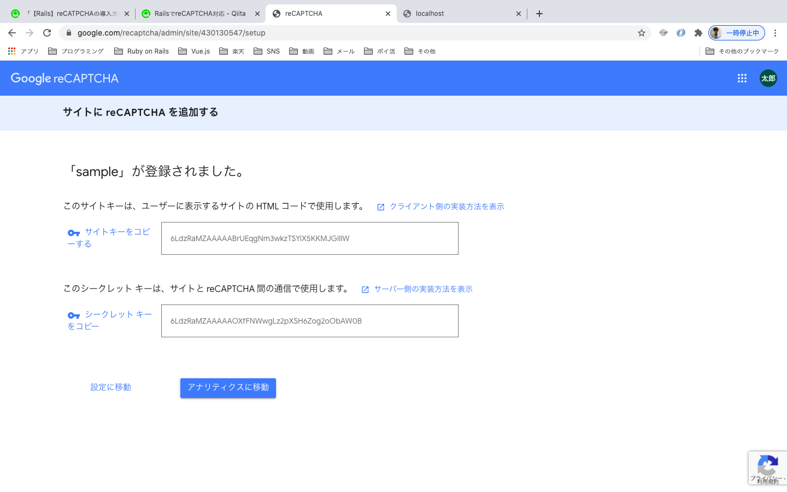Open the Chrome three-dot menu
Viewport: 787px width, 492px height.
(x=775, y=33)
